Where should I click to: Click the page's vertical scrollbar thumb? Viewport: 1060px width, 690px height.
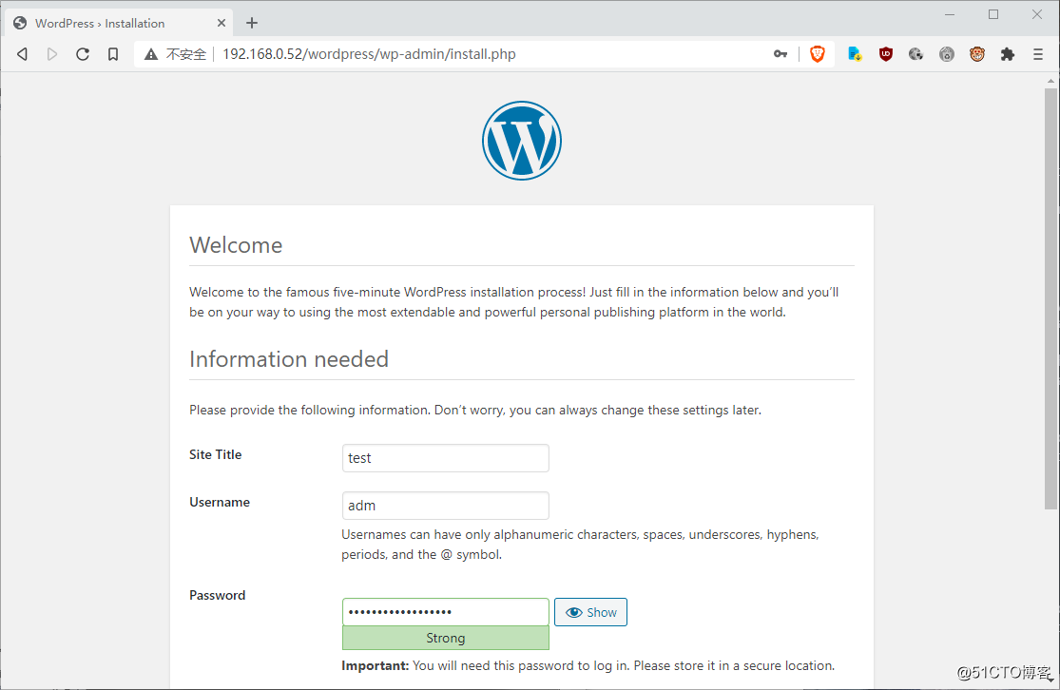coord(1050,297)
